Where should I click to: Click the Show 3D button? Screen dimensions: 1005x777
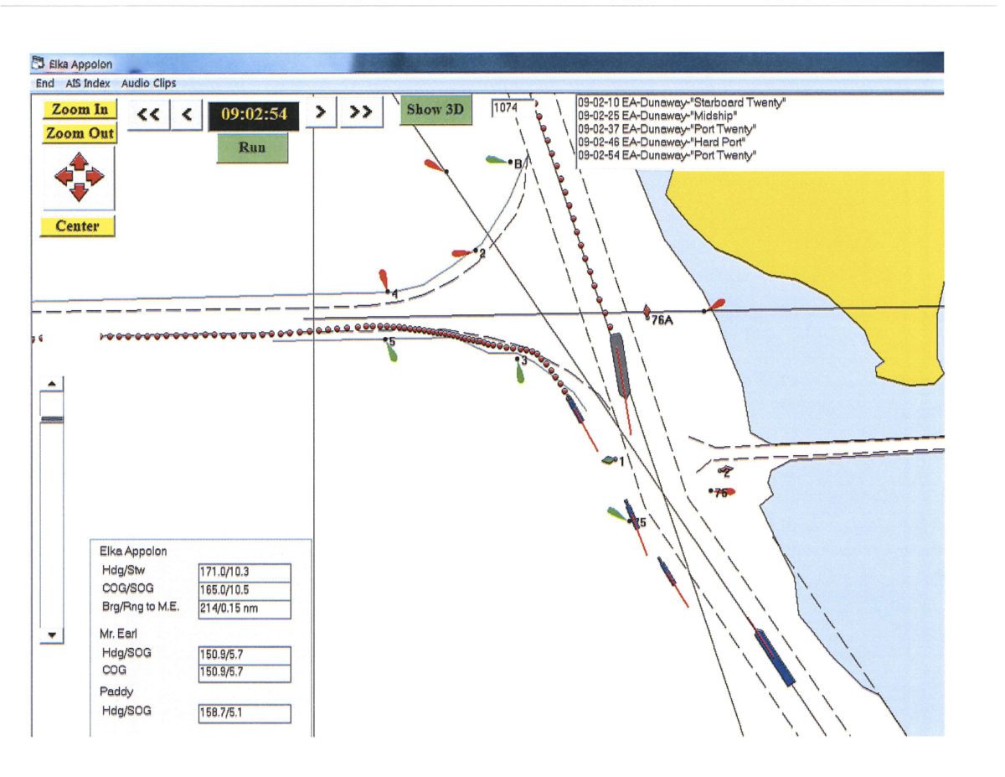pyautogui.click(x=435, y=110)
